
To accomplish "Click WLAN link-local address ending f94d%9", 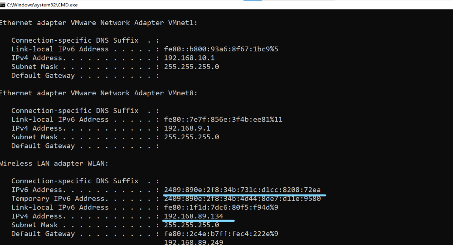I will pyautogui.click(x=221, y=207).
